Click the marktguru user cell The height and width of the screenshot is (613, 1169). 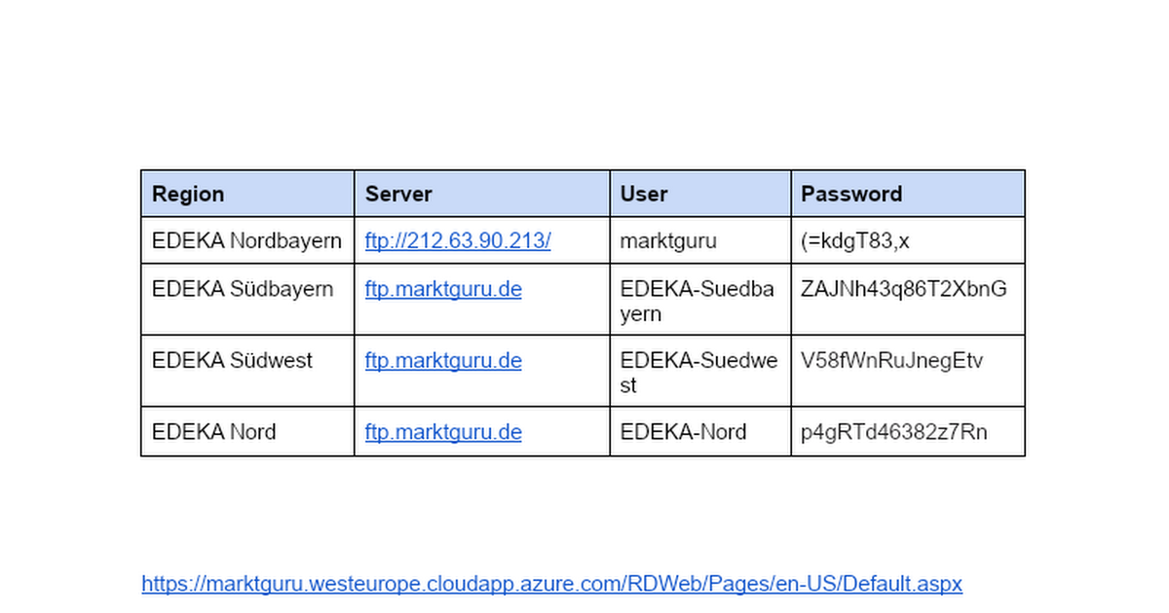(699, 241)
